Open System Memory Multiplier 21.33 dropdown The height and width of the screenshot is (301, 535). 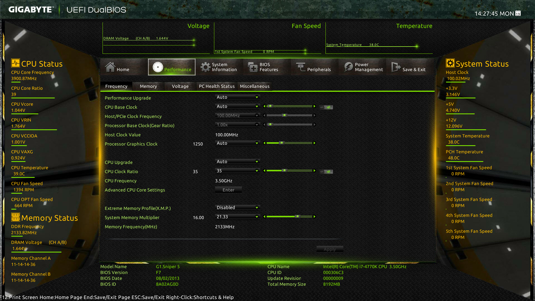[x=237, y=217]
